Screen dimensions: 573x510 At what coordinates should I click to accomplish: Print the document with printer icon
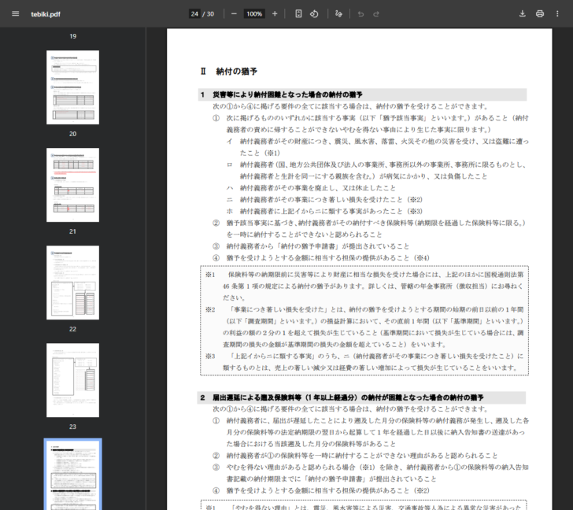point(540,14)
